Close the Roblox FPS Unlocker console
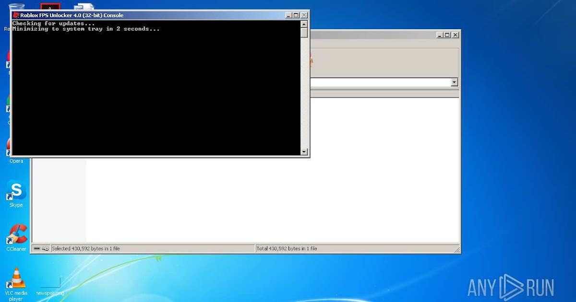Viewport: 576px width, 302px height. pos(304,15)
